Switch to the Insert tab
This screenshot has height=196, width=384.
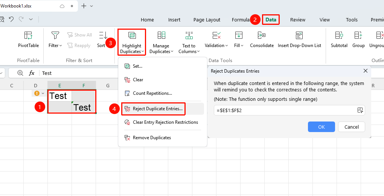click(174, 20)
